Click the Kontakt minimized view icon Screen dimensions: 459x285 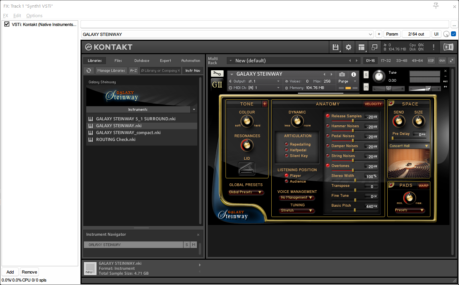pyautogui.click(x=374, y=47)
